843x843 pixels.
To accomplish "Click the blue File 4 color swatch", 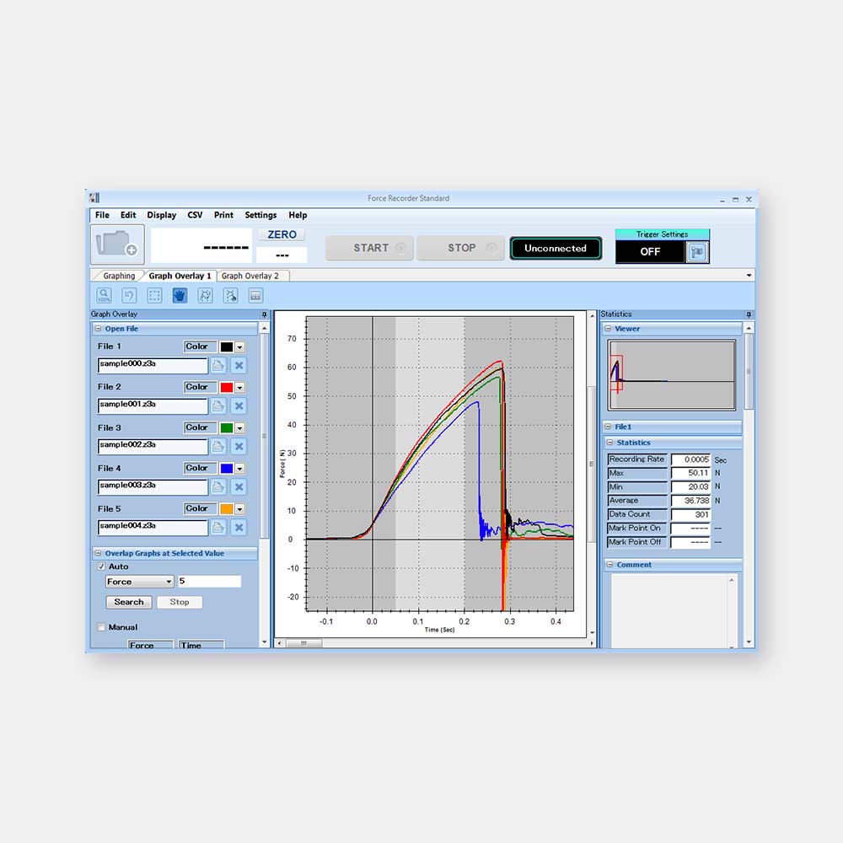I will point(226,469).
